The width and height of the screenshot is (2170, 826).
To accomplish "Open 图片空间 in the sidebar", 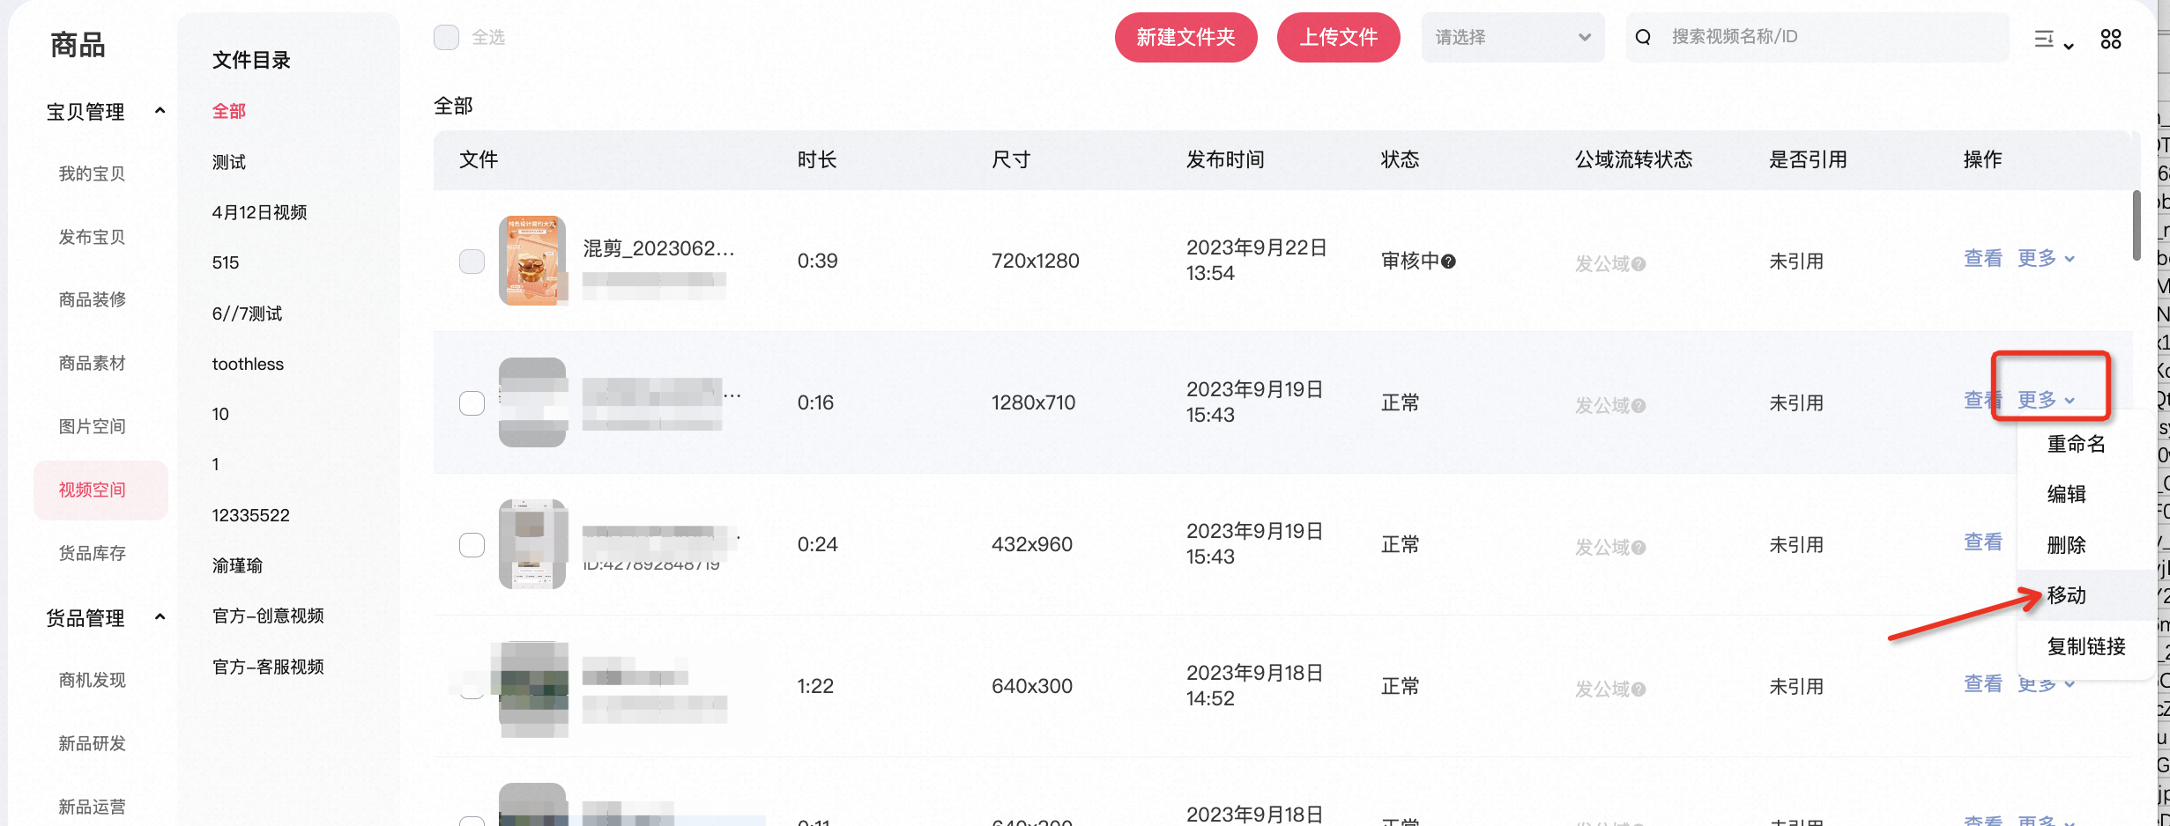I will pos(92,427).
